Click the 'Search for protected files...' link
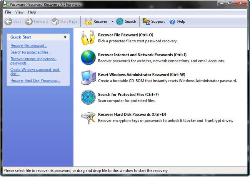Image resolution: width=250 pixels, height=177 pixels. pos(31,52)
